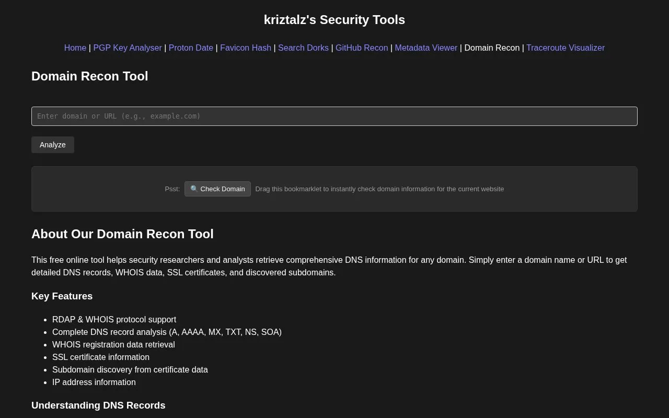
Task: Open Metadata Viewer link
Action: click(x=426, y=48)
